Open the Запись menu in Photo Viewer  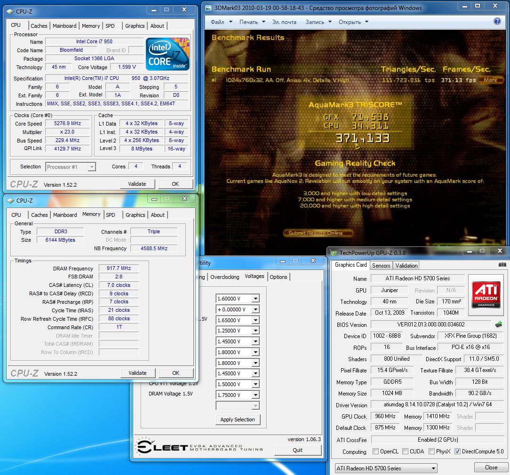(x=319, y=22)
